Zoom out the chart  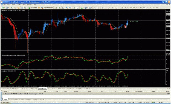(70, 8)
